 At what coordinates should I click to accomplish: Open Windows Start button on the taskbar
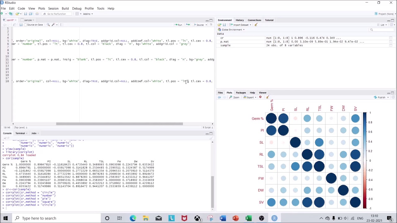tap(5, 218)
